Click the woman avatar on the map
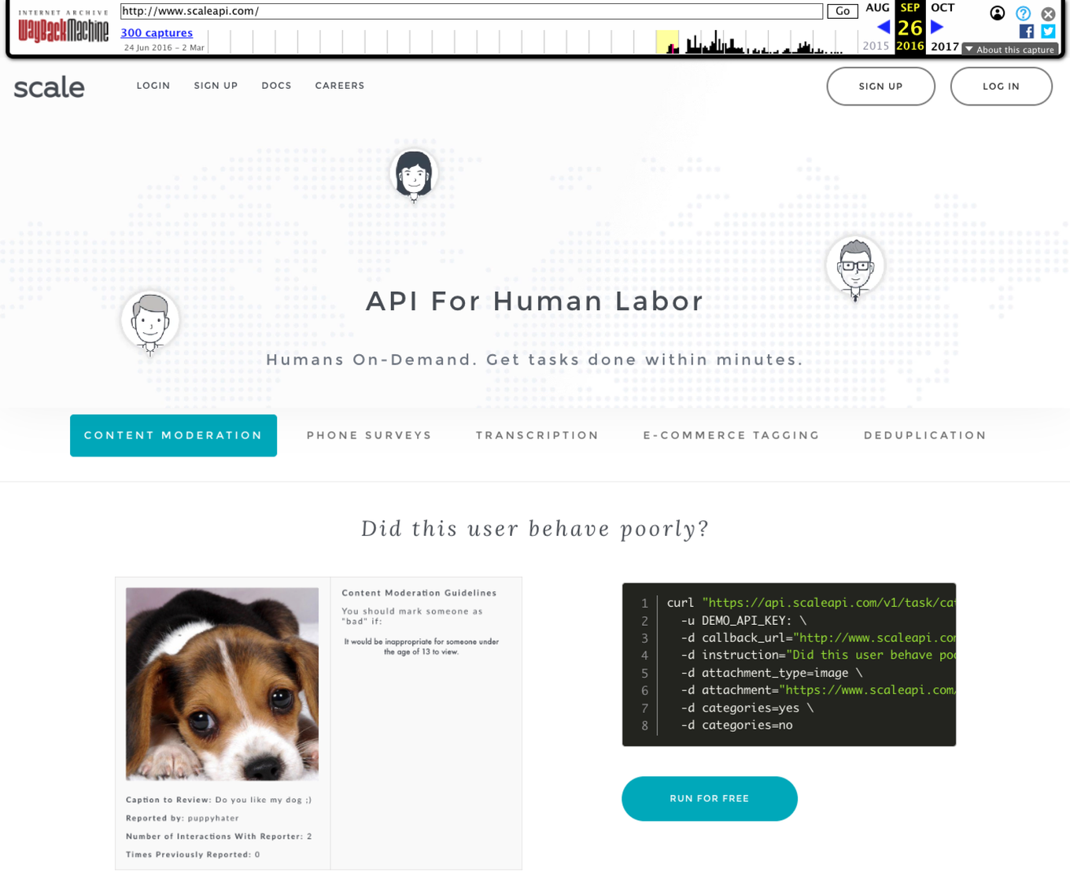 [x=414, y=175]
